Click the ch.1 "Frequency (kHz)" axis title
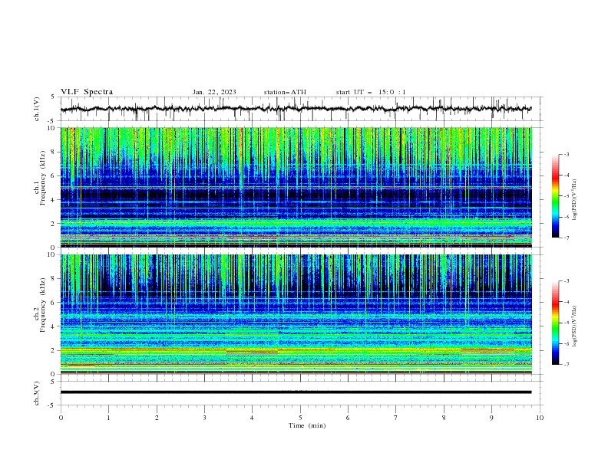The width and height of the screenshot is (608, 469). [43, 177]
